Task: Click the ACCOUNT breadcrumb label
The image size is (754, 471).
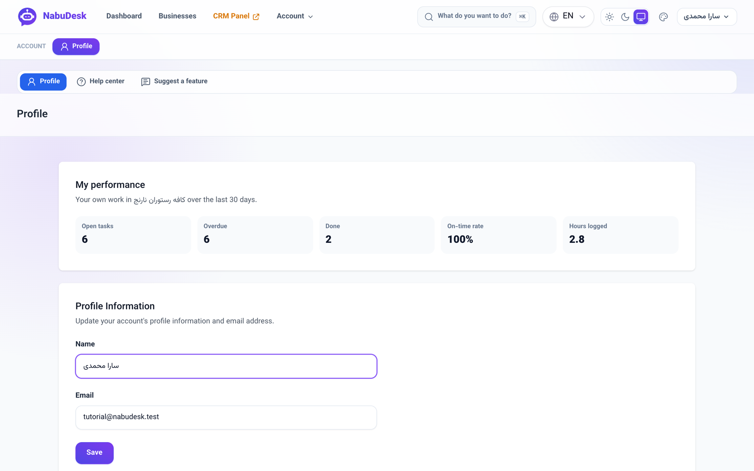Action: pos(31,46)
